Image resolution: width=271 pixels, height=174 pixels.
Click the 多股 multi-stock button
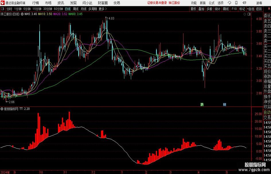pos(209,9)
